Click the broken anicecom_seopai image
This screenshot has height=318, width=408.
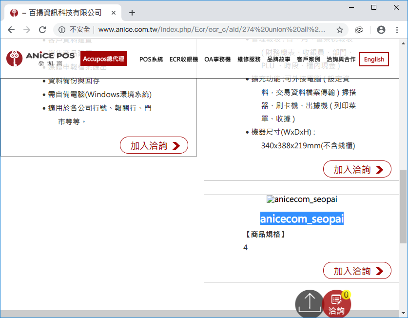[x=302, y=199]
